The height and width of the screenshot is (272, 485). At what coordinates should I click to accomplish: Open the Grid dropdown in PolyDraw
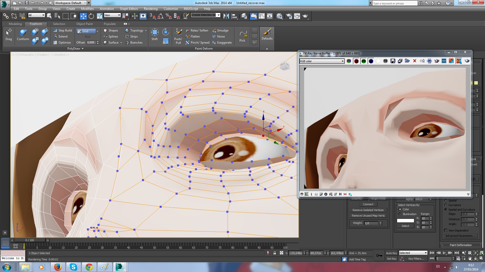point(97,31)
